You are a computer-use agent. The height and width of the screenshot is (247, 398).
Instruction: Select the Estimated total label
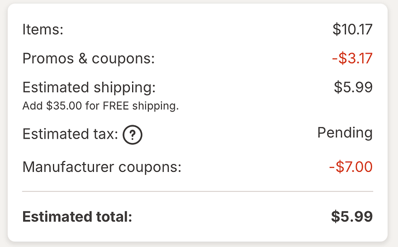pos(77,217)
